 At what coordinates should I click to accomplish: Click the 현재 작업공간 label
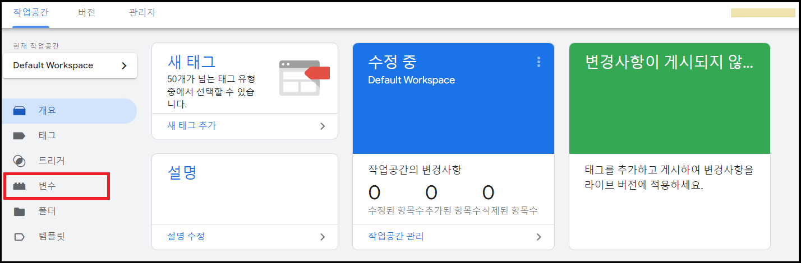(36, 45)
